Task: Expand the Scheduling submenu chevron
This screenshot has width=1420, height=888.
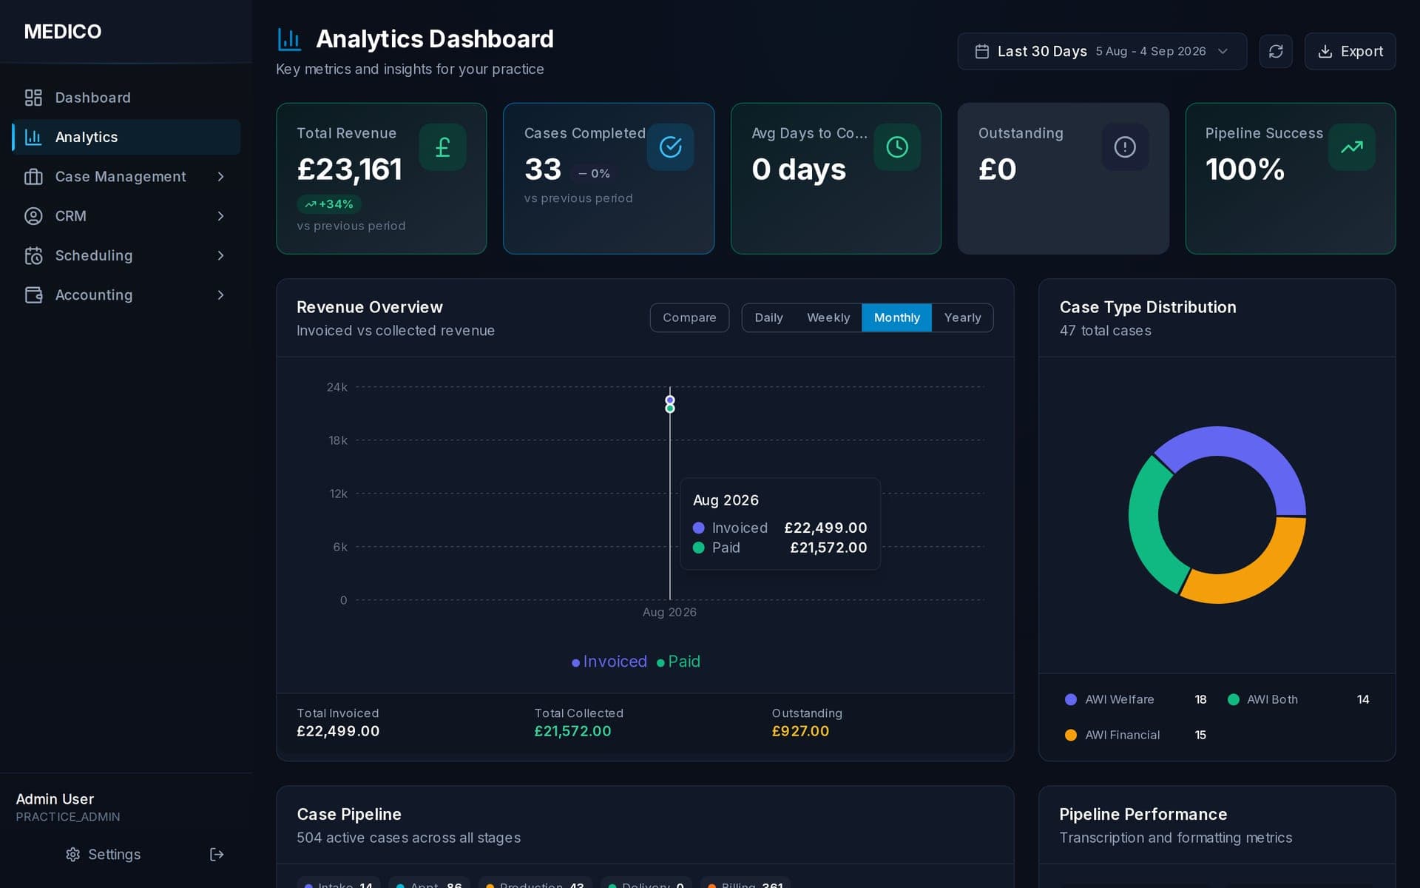Action: pyautogui.click(x=220, y=255)
